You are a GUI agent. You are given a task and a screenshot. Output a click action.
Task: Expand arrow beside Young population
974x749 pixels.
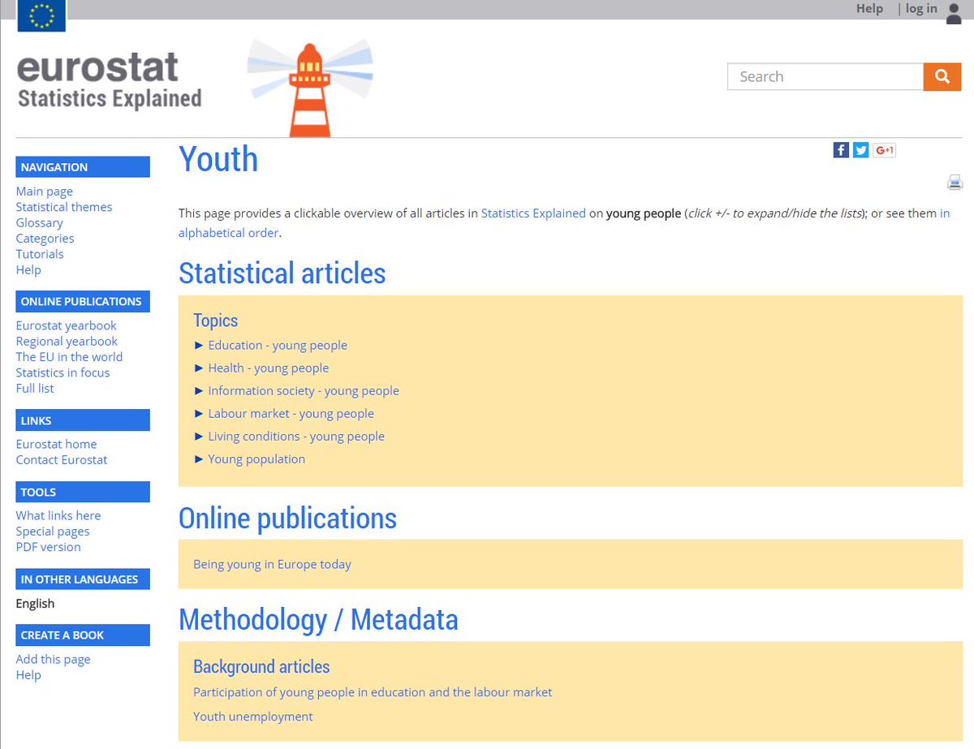click(x=199, y=458)
